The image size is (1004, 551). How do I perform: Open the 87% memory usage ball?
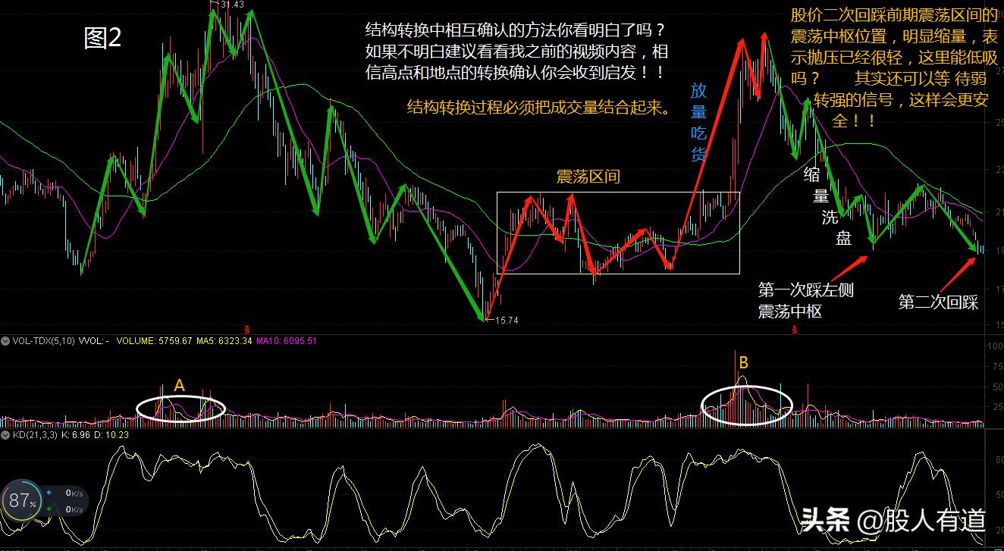[x=20, y=501]
